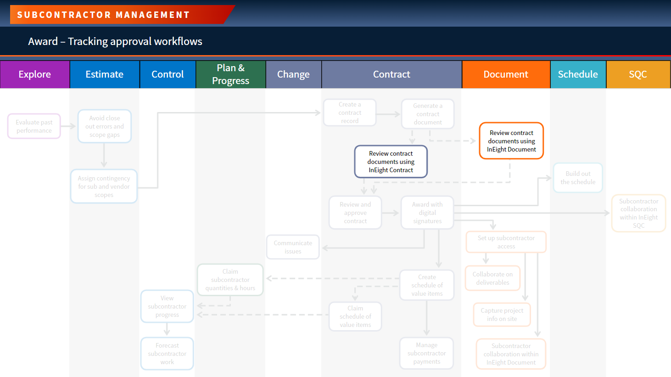
Task: Open the Change tab header
Action: coord(294,74)
